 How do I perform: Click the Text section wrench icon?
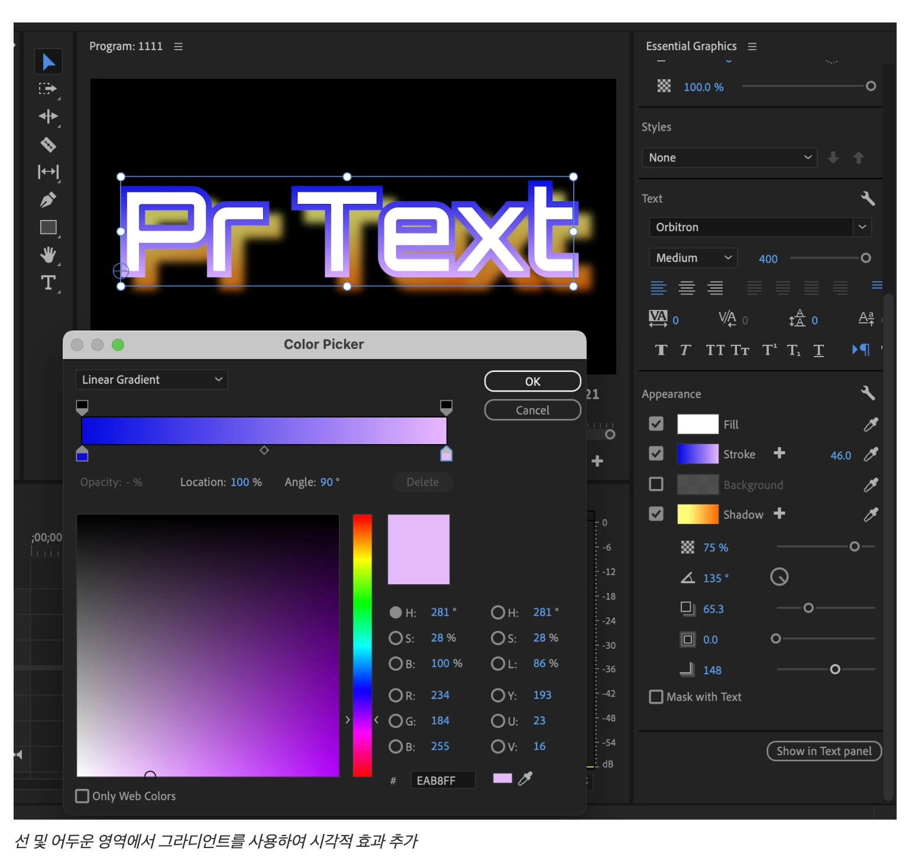868,199
